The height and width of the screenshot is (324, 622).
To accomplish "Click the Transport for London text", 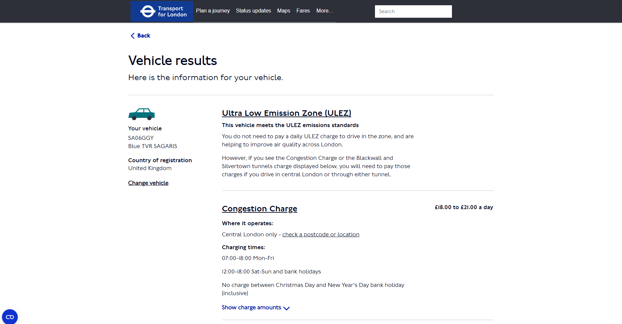I will (x=172, y=11).
